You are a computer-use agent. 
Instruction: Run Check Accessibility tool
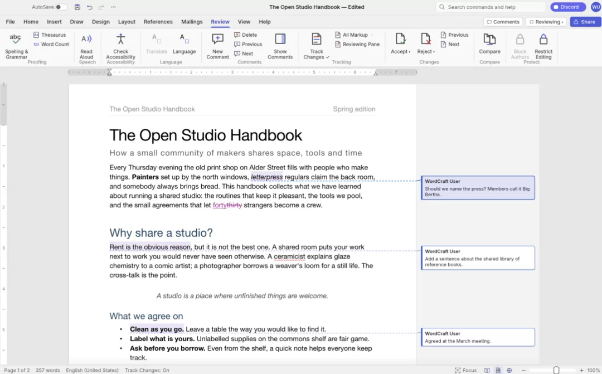pyautogui.click(x=120, y=46)
